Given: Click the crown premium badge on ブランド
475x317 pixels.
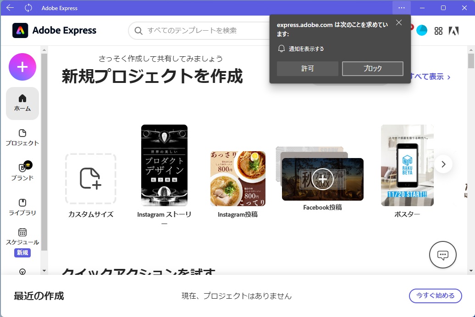Looking at the screenshot, I should (x=28, y=165).
